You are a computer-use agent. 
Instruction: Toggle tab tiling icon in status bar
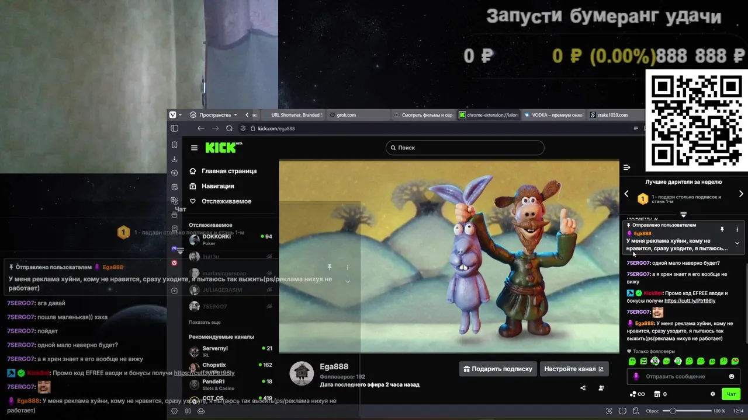click(x=622, y=411)
